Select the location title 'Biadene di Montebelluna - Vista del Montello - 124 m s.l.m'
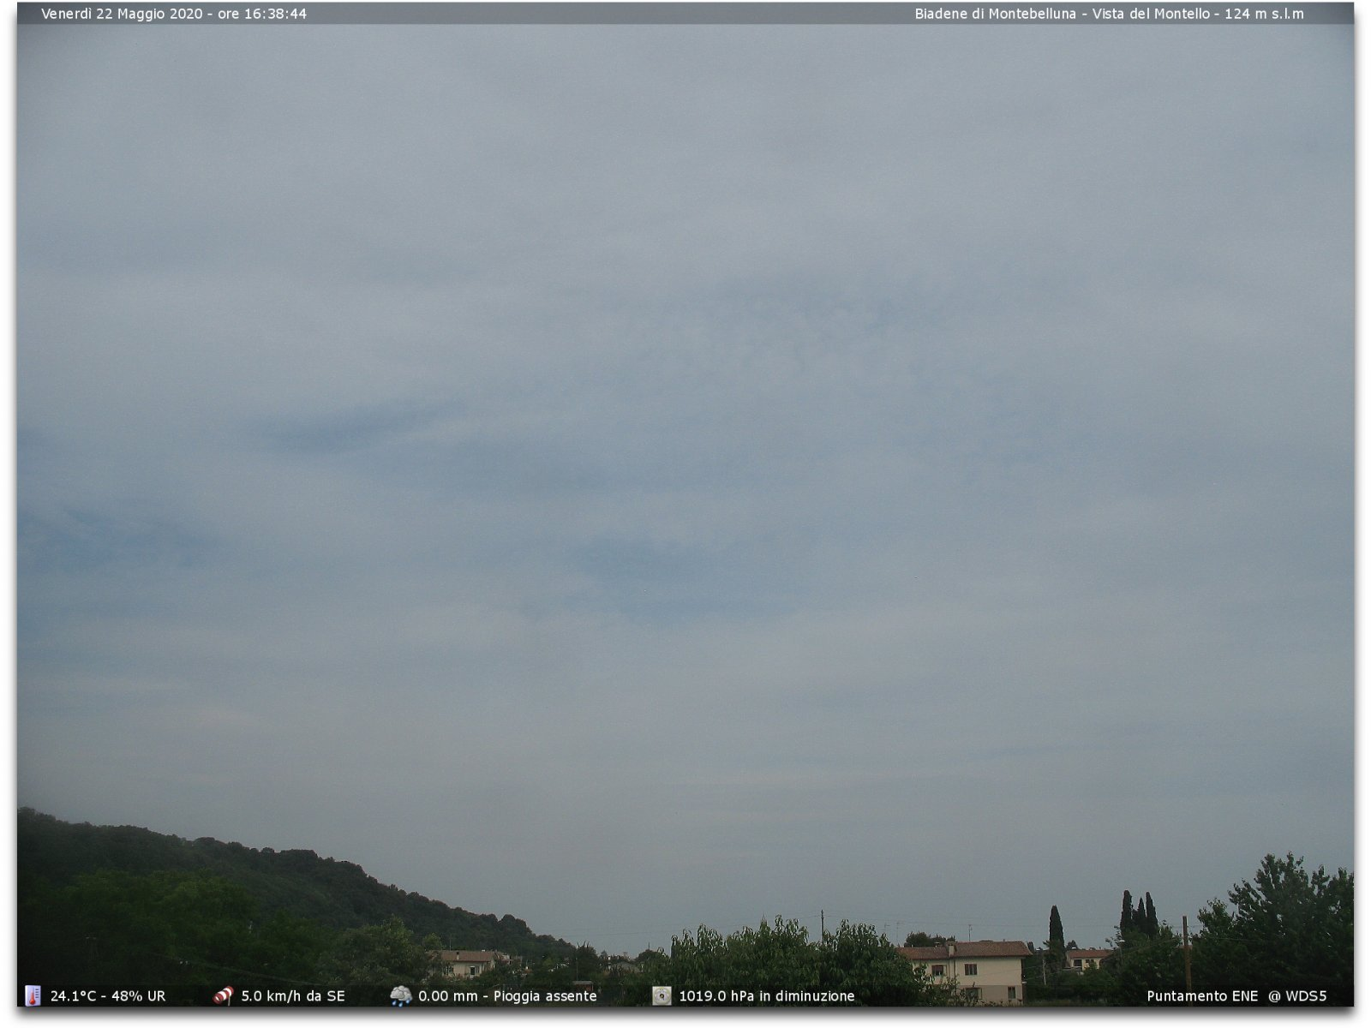This screenshot has height=1028, width=1371. coord(1109,14)
